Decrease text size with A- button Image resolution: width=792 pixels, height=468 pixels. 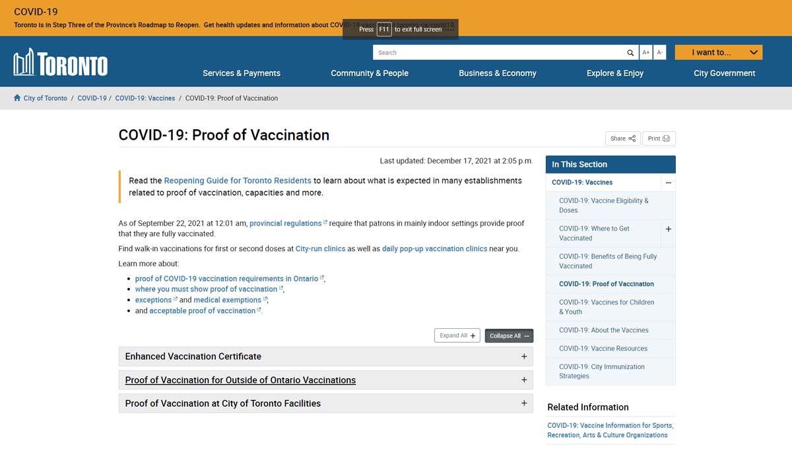click(x=660, y=53)
